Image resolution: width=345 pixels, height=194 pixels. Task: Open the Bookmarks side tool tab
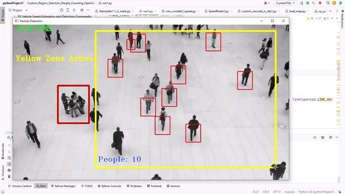(3, 151)
